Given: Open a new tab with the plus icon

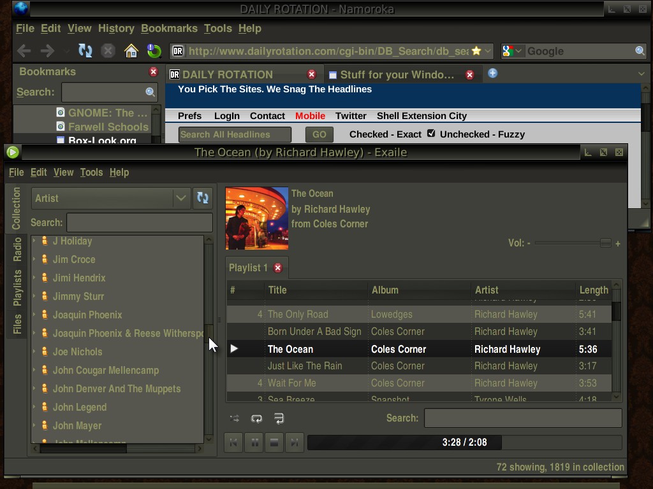Looking at the screenshot, I should [492, 73].
